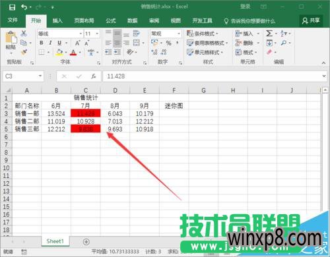Click the Comma Style icon
Screen dimensions: 330x257
coord(177,43)
